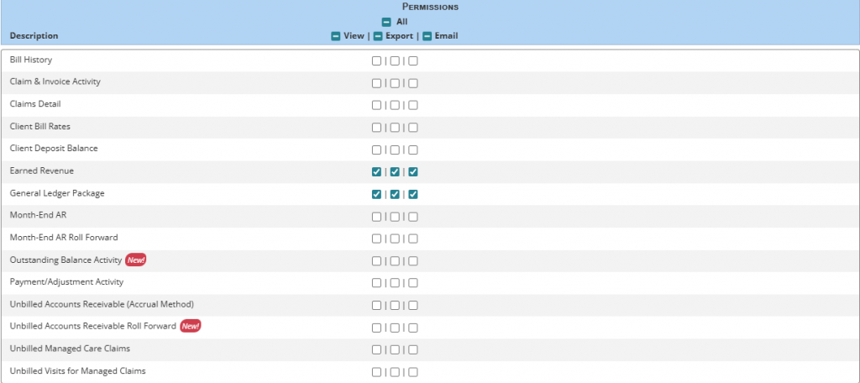Enable View for Client Deposit Balance
The image size is (860, 383).
(376, 150)
